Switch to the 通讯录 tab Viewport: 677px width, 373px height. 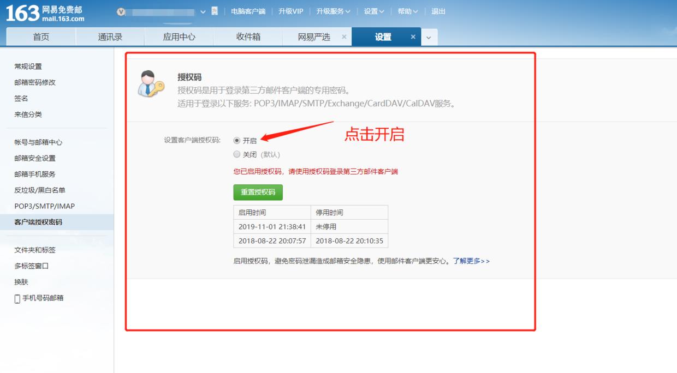(110, 37)
